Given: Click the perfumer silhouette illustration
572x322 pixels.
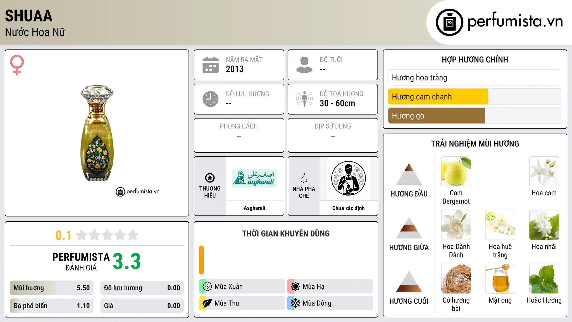Looking at the screenshot, I should pyautogui.click(x=348, y=178).
